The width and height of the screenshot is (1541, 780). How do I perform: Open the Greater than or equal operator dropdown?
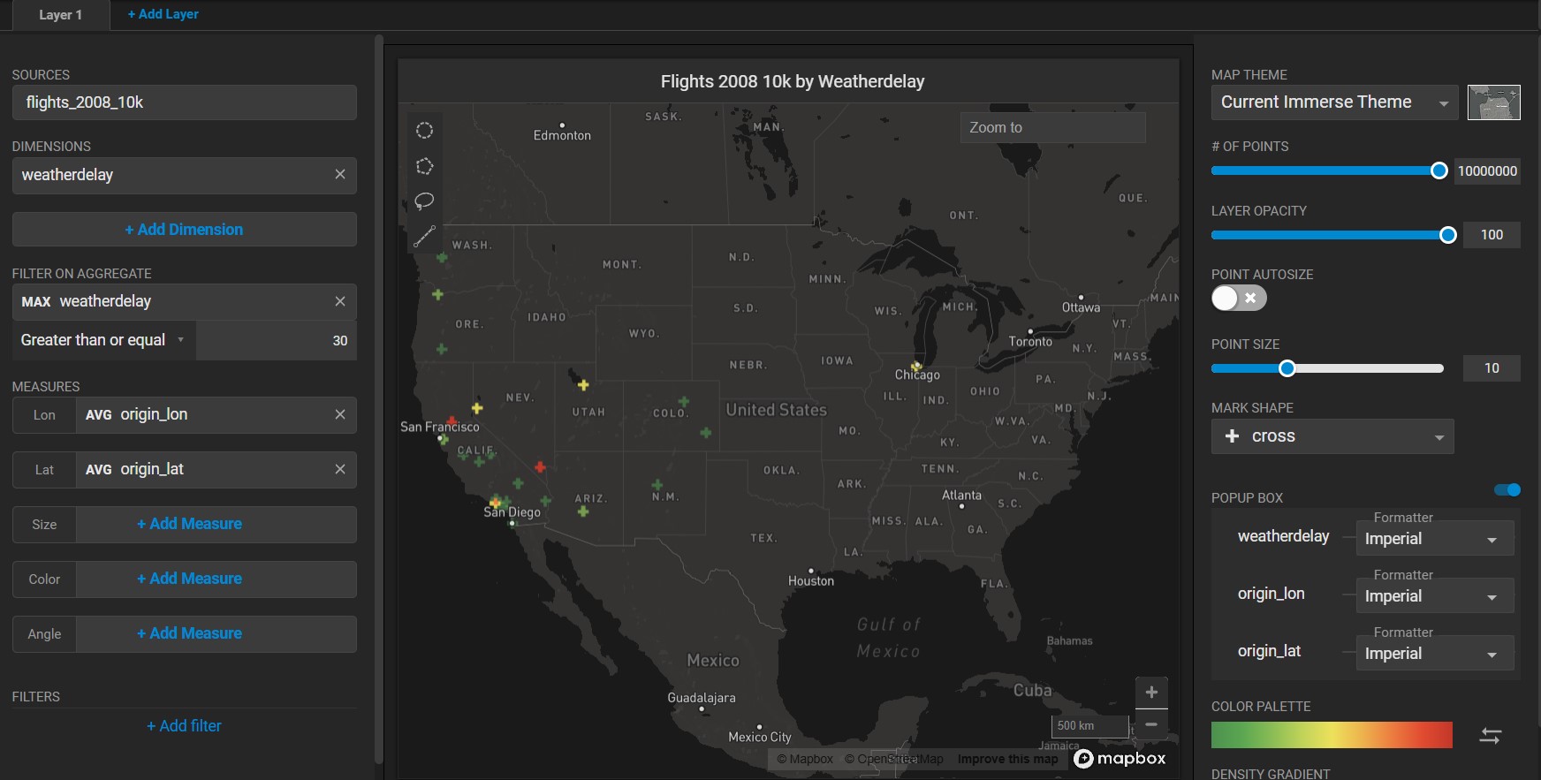[x=103, y=340]
